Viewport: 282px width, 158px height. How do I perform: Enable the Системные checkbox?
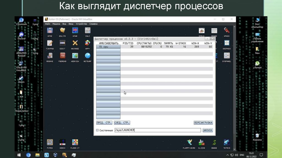click(x=97, y=130)
